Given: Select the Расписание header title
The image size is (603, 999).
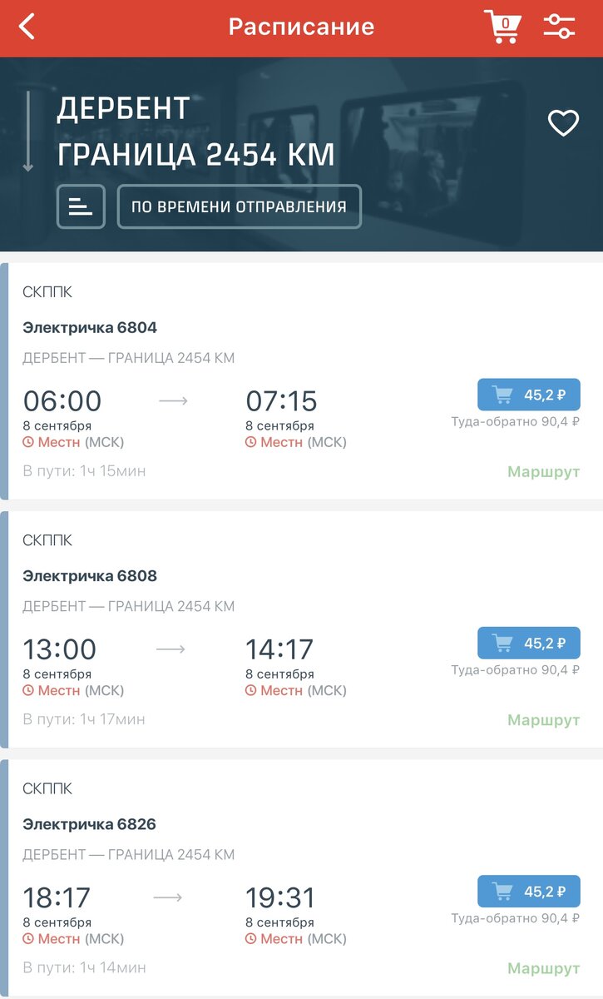Looking at the screenshot, I should (301, 26).
